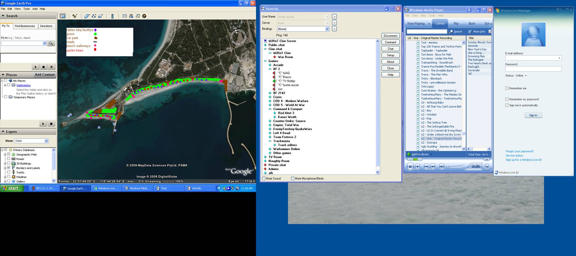Enable the Mute Sound checkbox in Ventrilo
Viewport: 576px width, 256px height.
coord(264,179)
